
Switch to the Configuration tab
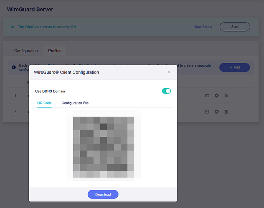pos(26,51)
